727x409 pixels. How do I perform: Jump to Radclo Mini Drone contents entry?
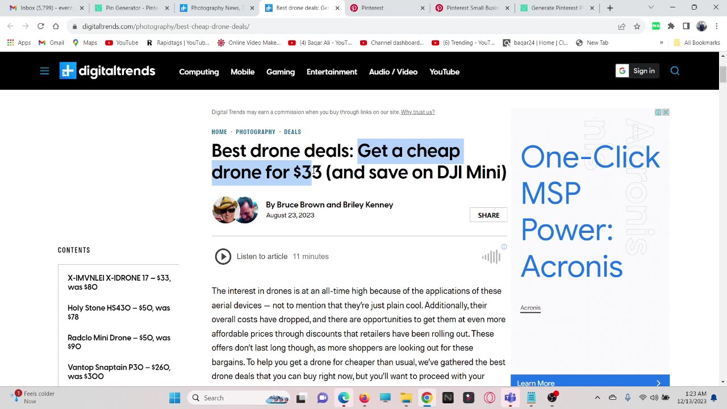[x=119, y=342]
